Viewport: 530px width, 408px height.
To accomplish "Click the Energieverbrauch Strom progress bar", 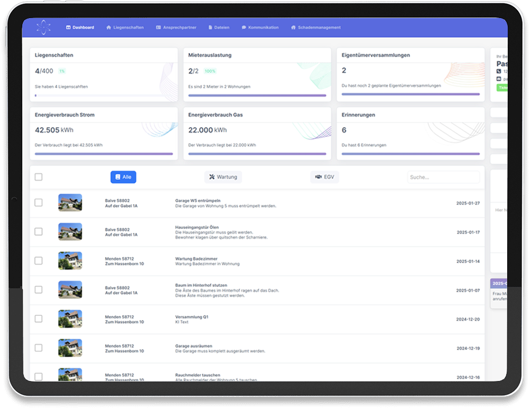I will tap(104, 154).
